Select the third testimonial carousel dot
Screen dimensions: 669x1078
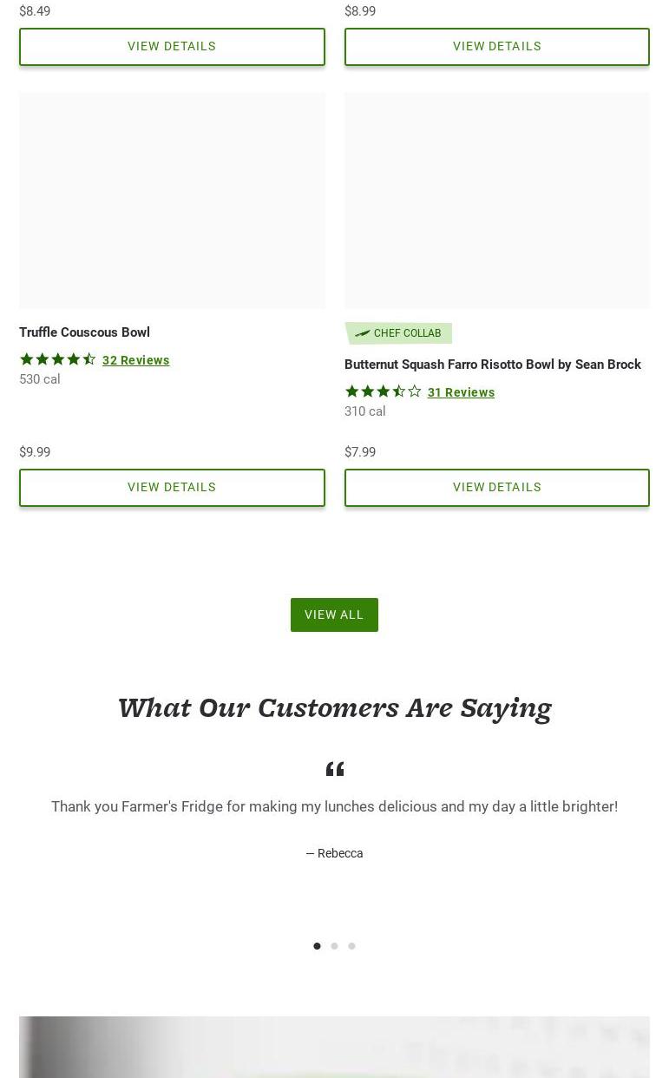point(351,946)
